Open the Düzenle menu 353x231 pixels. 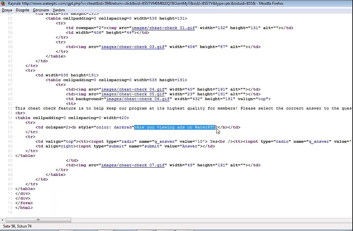(22, 10)
